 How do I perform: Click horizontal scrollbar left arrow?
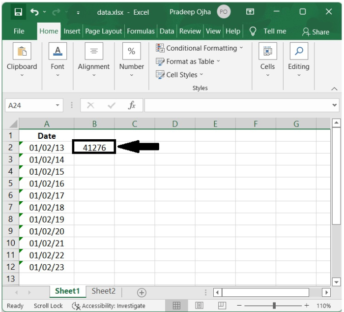tap(217, 292)
